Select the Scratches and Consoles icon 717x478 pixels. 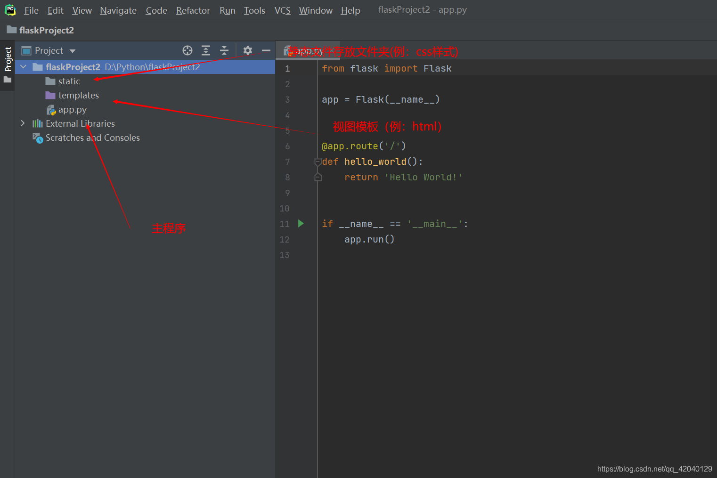37,138
